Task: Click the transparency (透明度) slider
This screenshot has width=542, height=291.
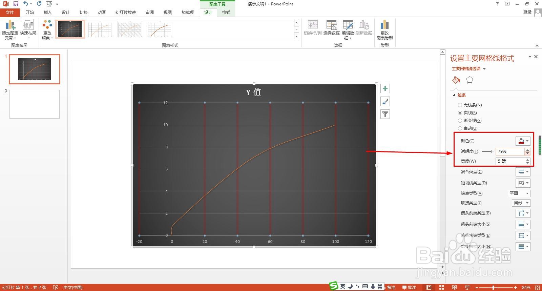Action: 487,151
